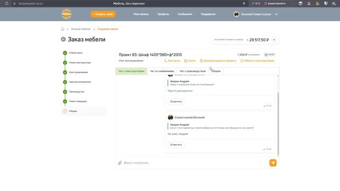Reload the page in the browser

(x=6, y=4)
